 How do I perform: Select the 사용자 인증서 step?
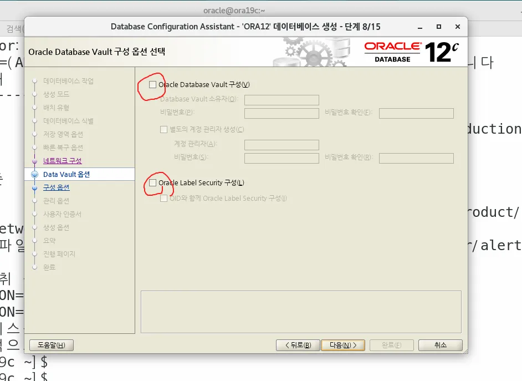tap(62, 214)
